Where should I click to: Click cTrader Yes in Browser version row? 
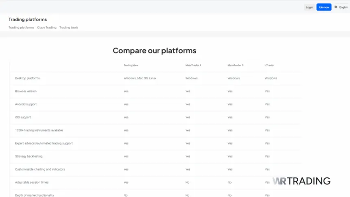coord(267,91)
